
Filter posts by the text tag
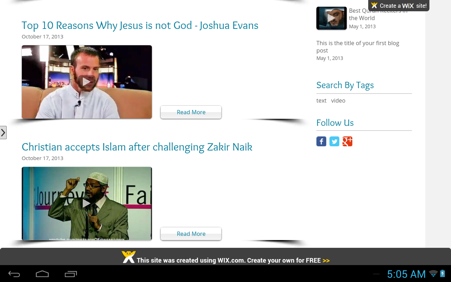point(321,100)
